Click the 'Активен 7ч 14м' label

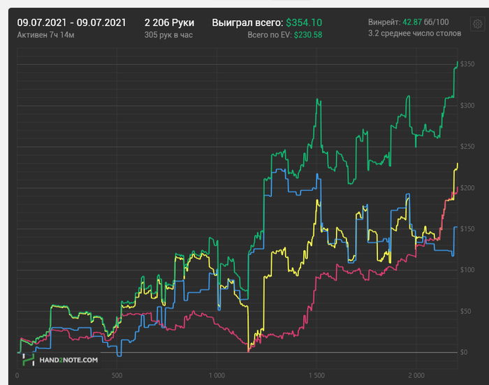point(45,35)
